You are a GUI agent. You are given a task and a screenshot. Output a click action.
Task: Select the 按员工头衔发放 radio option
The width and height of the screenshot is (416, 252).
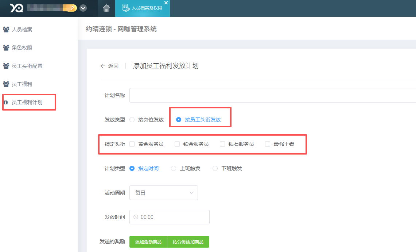(x=179, y=120)
